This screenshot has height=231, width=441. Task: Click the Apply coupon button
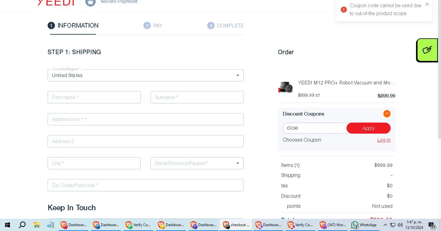368,128
